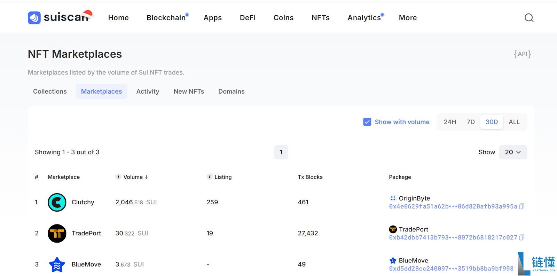
Task: Click the Showing 1 - 3 out of 3 text
Action: 67,152
